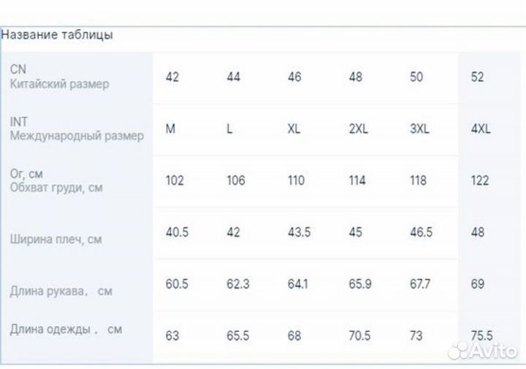526x369 pixels.
Task: Select shoulder width value 43.5
Action: [300, 232]
